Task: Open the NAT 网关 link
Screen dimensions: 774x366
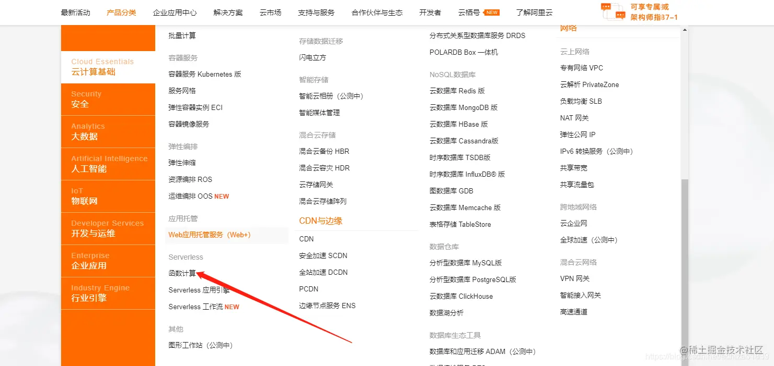Action: pos(574,118)
